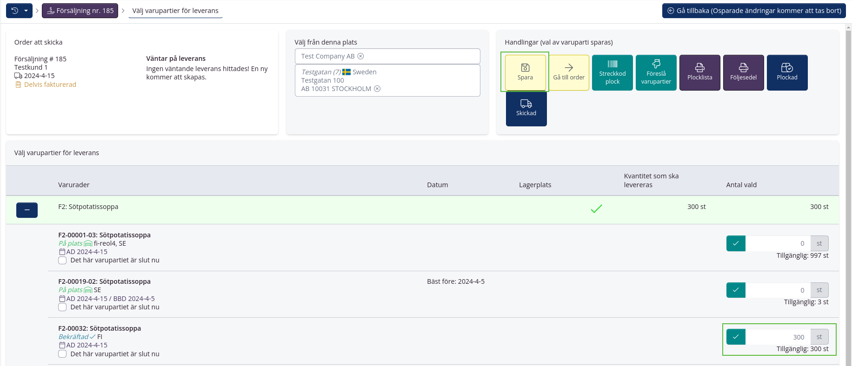This screenshot has width=852, height=366.
Task: Click Föreslå varupartier suggestion button
Action: coord(656,72)
